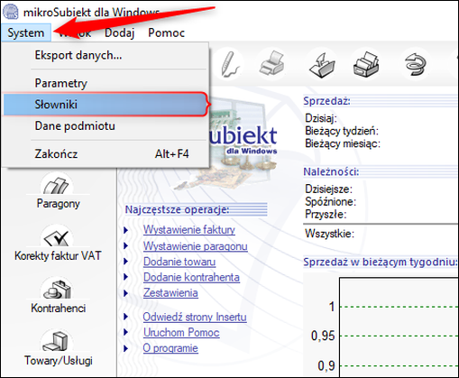Click the spiral refresh arrow toolbar icon
The height and width of the screenshot is (378, 459).
[415, 64]
